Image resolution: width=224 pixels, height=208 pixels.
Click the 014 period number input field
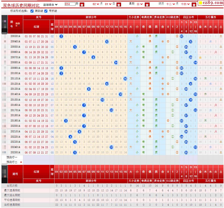pos(70,4)
